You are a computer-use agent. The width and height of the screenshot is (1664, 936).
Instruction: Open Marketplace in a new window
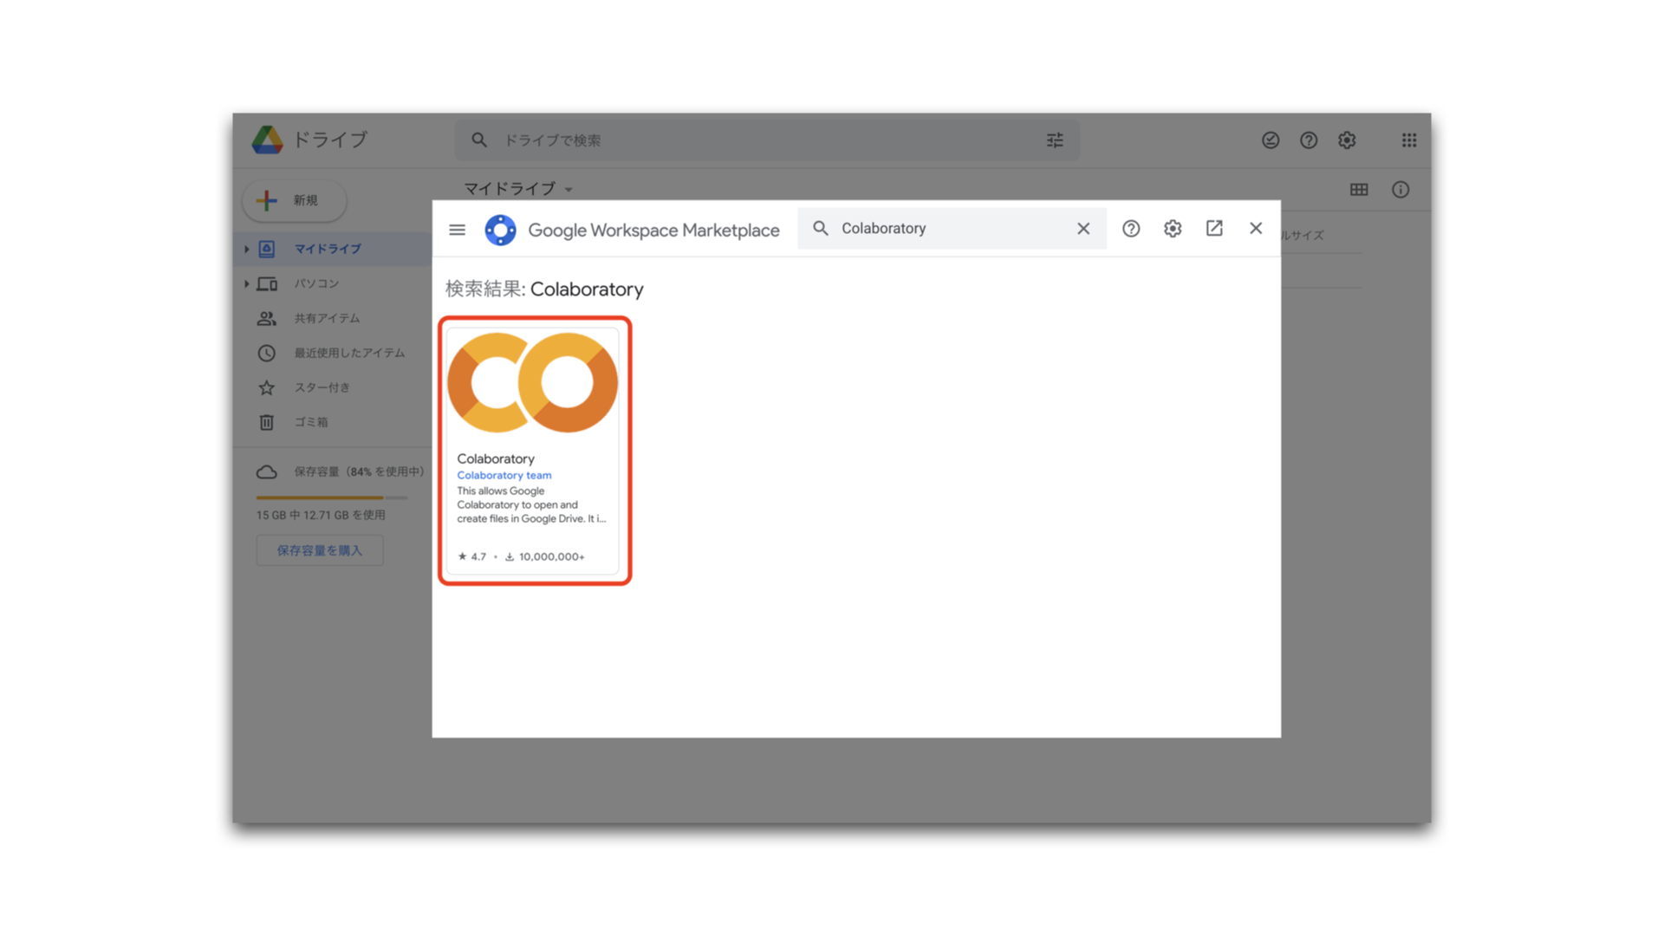point(1214,228)
